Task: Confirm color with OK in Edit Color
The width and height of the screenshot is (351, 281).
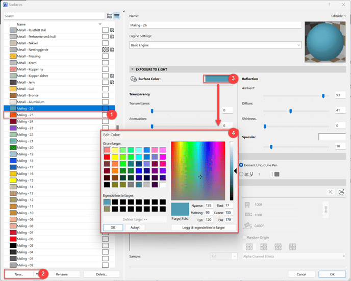Action: pyautogui.click(x=113, y=227)
